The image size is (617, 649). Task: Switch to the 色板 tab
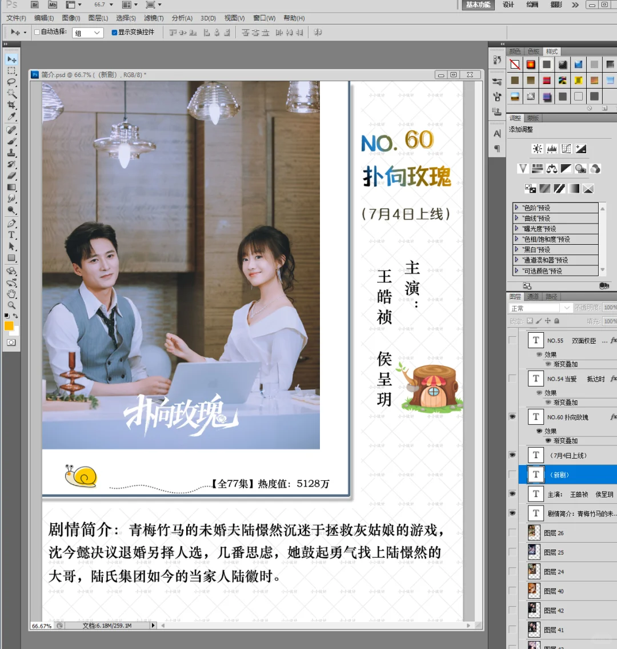[534, 51]
